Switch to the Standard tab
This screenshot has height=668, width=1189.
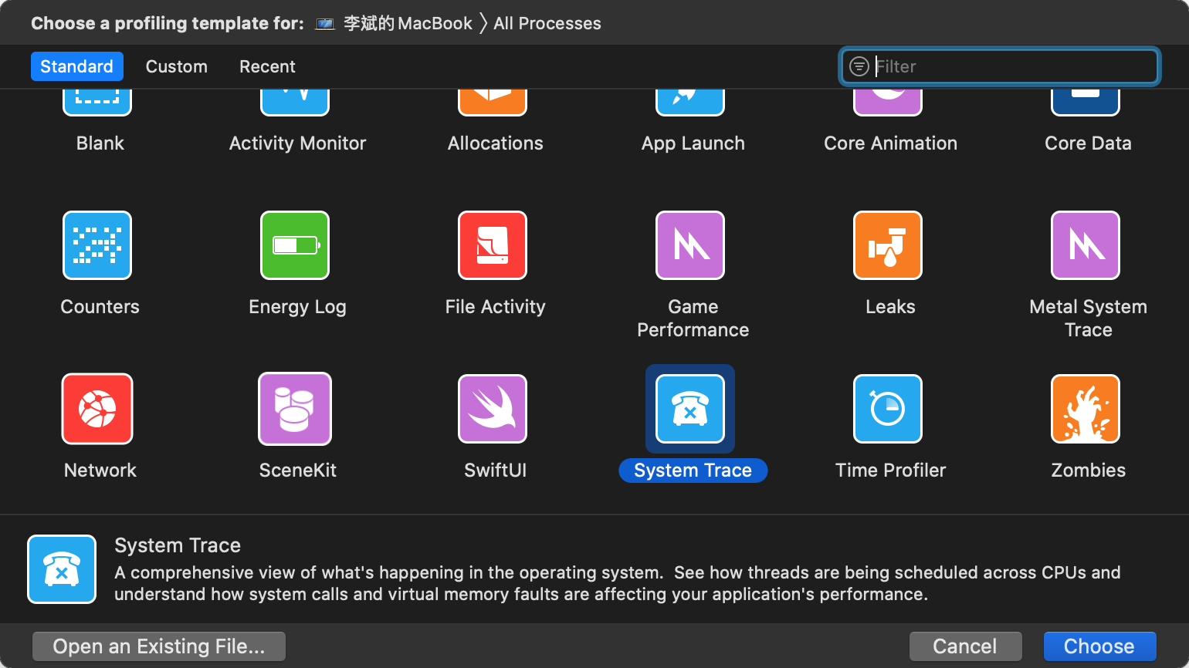click(76, 66)
